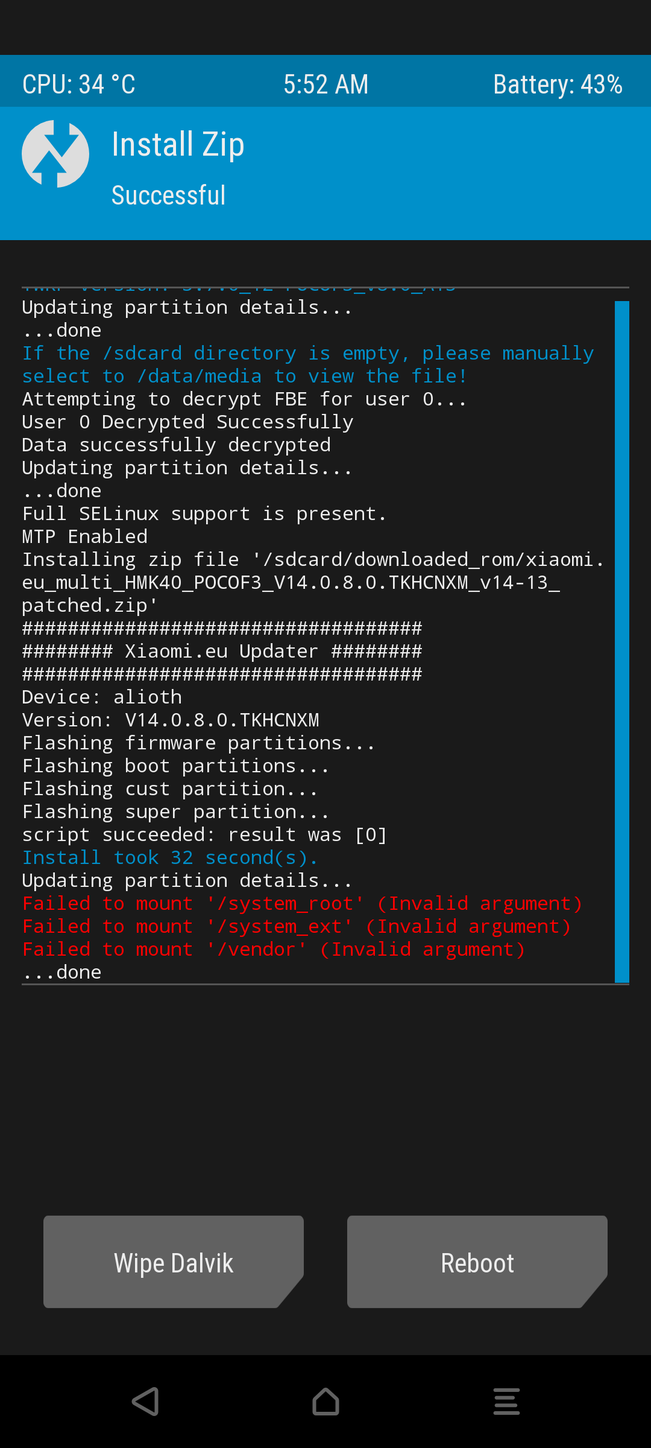The height and width of the screenshot is (1448, 651).
Task: Tap the 'Version: V14.0.8.0.TKHCNXM' log line
Action: (171, 720)
